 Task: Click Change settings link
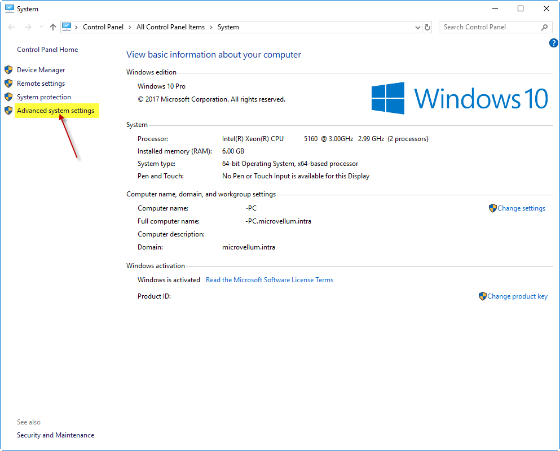click(522, 208)
